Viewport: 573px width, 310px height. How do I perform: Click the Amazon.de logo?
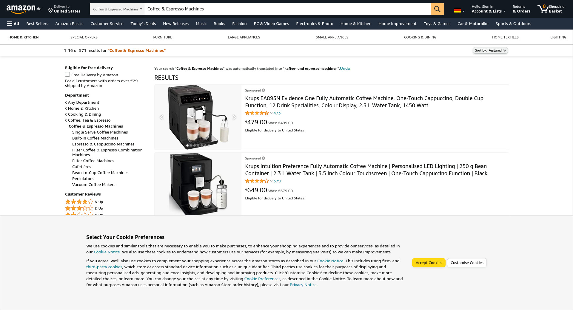point(24,9)
